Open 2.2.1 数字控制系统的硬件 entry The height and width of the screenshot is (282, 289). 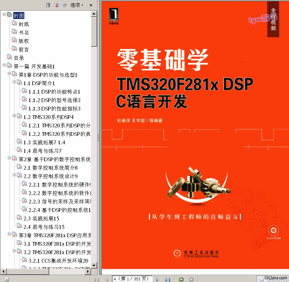tap(60, 185)
